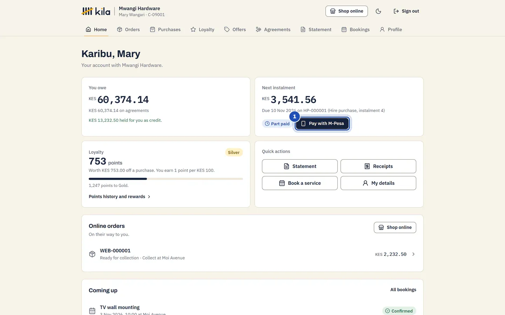Click the Kila logo

(96, 11)
